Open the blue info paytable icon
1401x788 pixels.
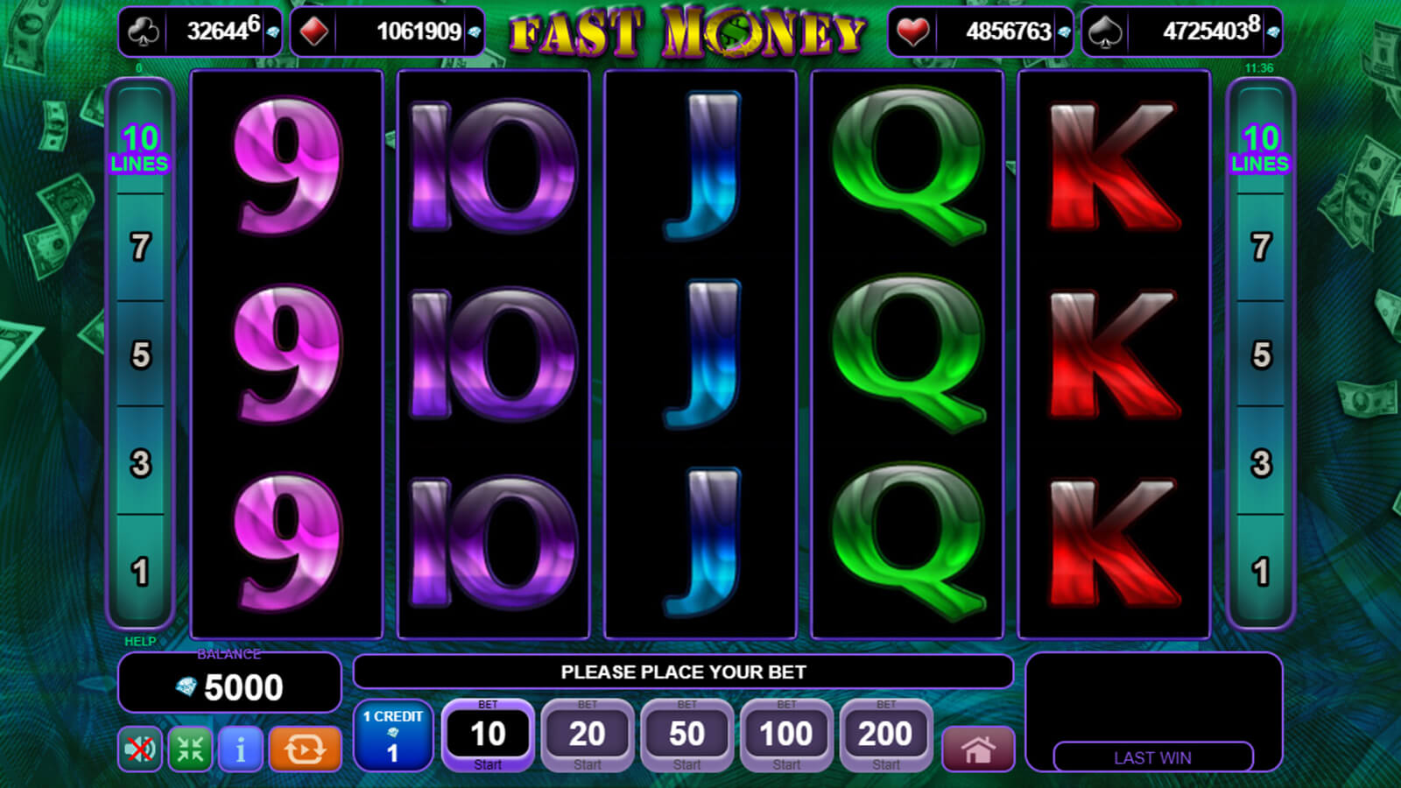[241, 749]
